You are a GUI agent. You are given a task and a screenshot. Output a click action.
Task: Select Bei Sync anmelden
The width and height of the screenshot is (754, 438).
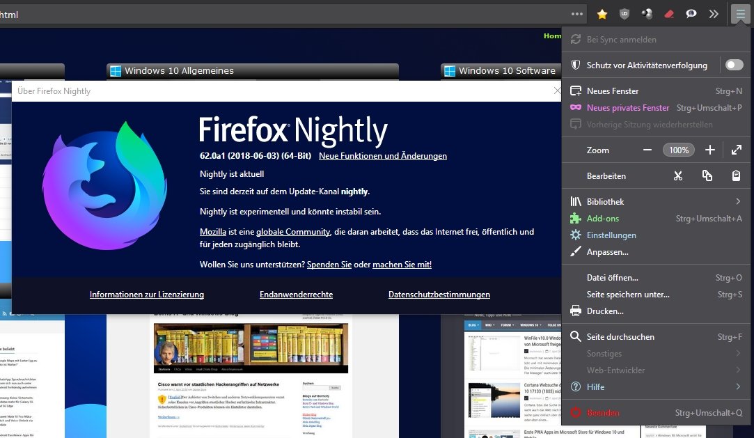655,40
